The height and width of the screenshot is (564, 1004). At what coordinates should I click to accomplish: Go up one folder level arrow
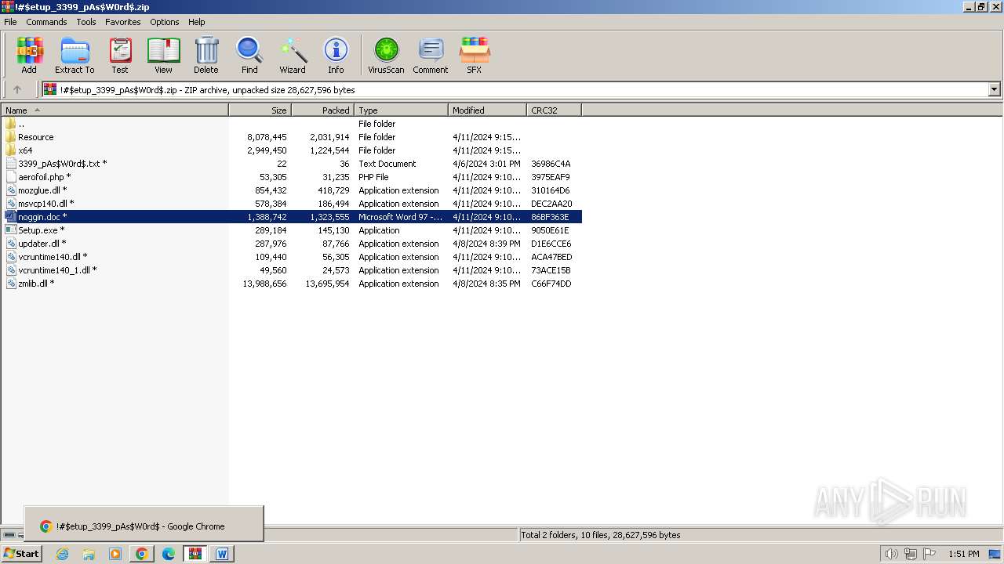[x=17, y=90]
